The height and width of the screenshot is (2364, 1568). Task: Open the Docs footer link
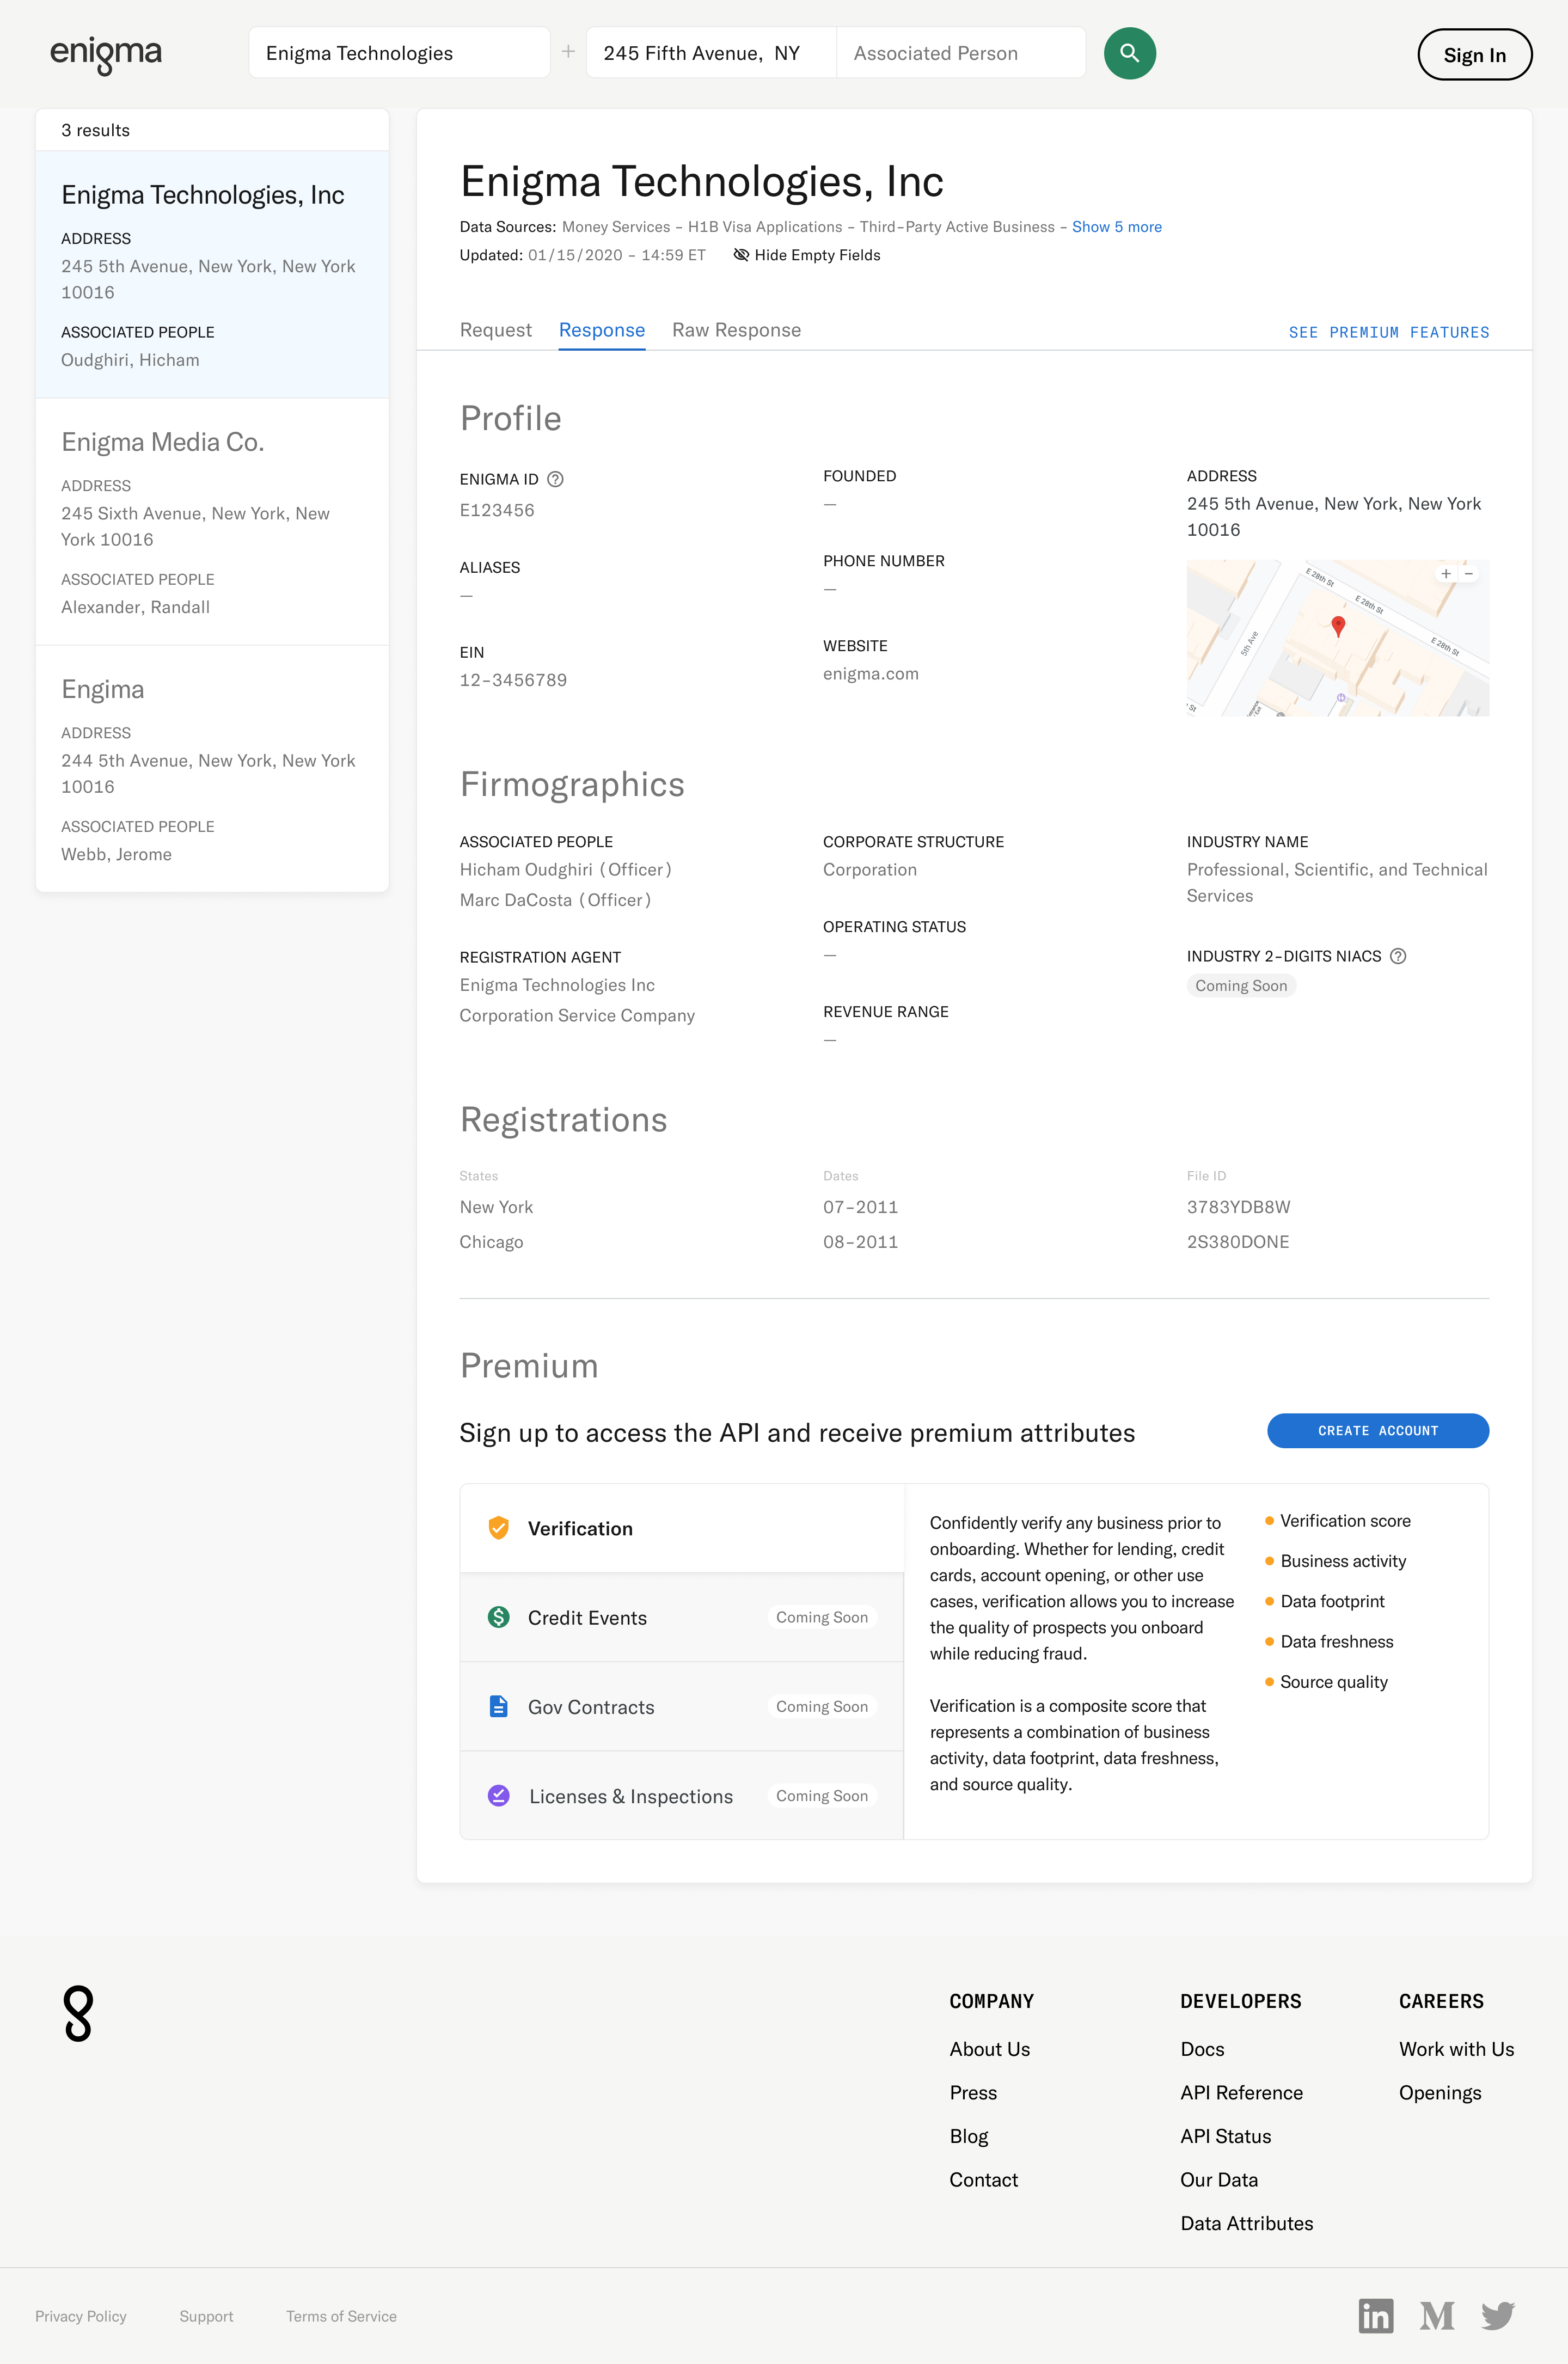(x=1202, y=2049)
